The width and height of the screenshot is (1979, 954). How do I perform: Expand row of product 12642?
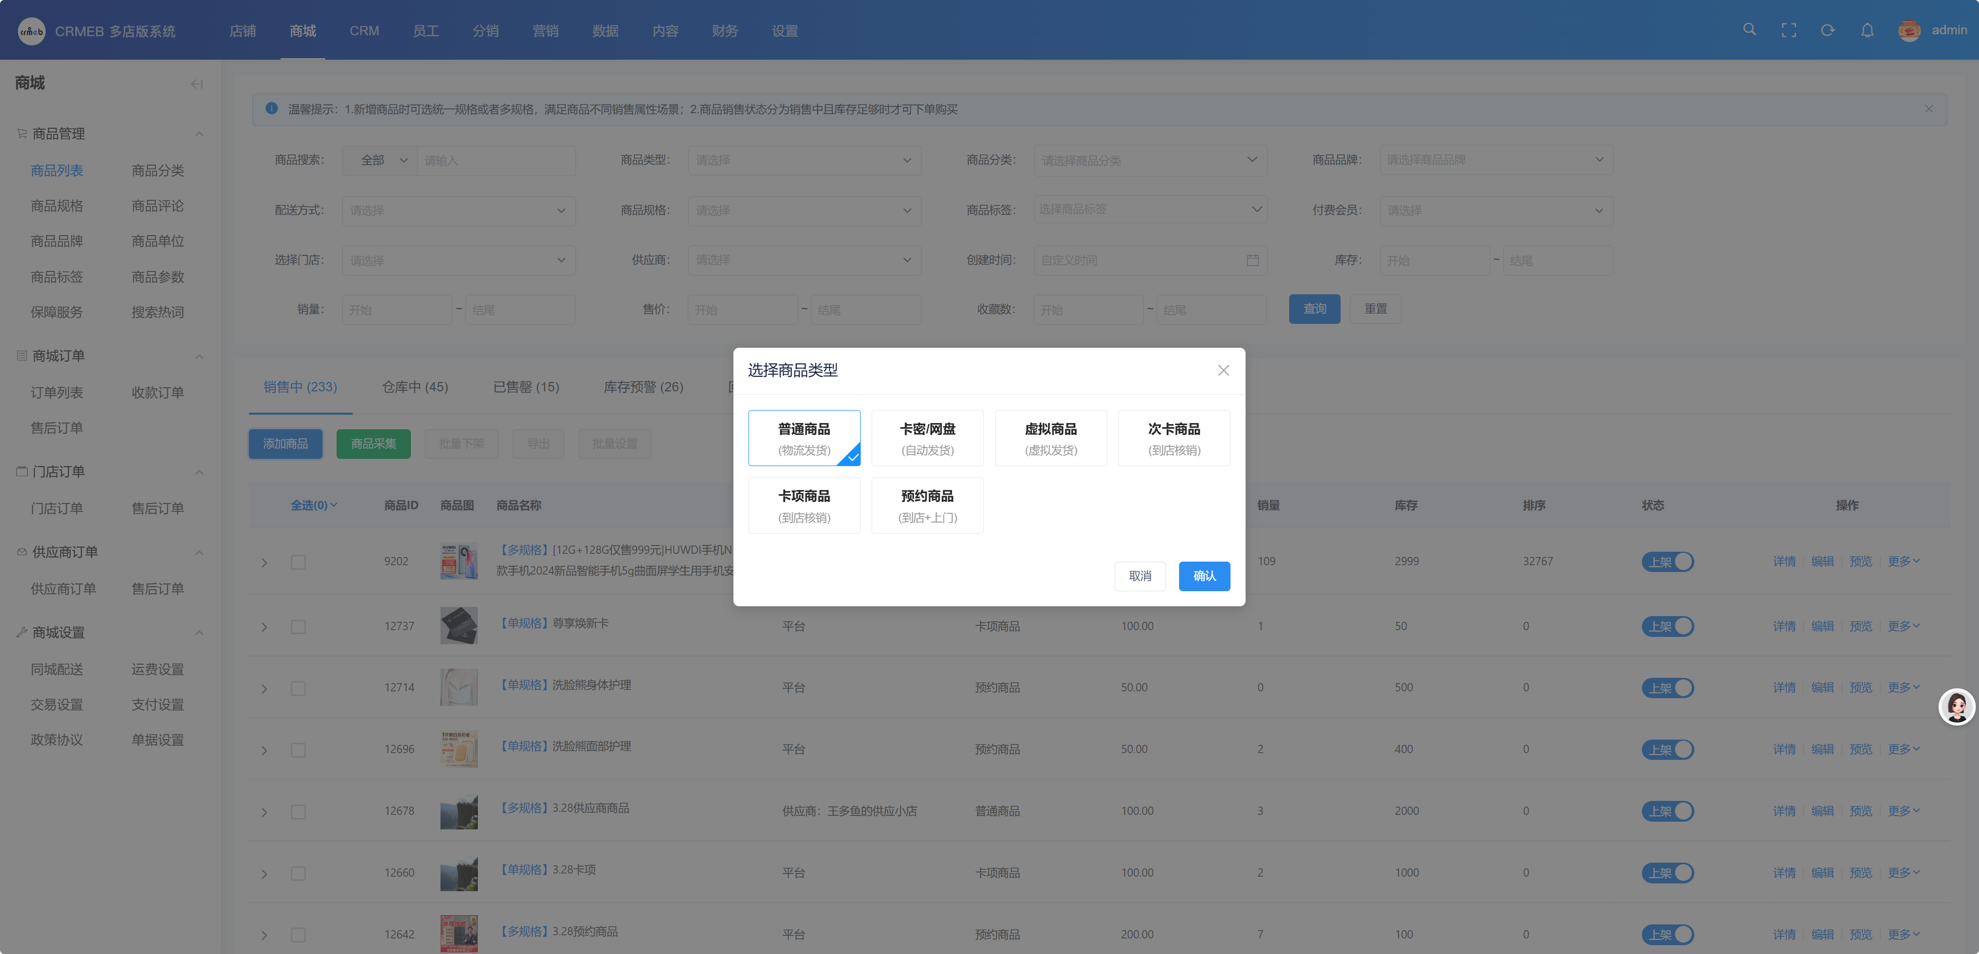pos(264,936)
